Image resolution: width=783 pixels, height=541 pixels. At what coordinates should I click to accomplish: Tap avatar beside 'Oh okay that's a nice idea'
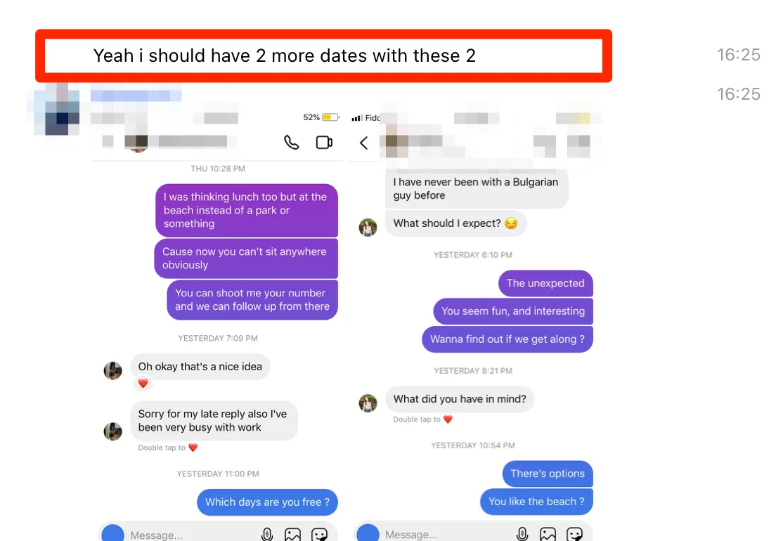coord(113,371)
